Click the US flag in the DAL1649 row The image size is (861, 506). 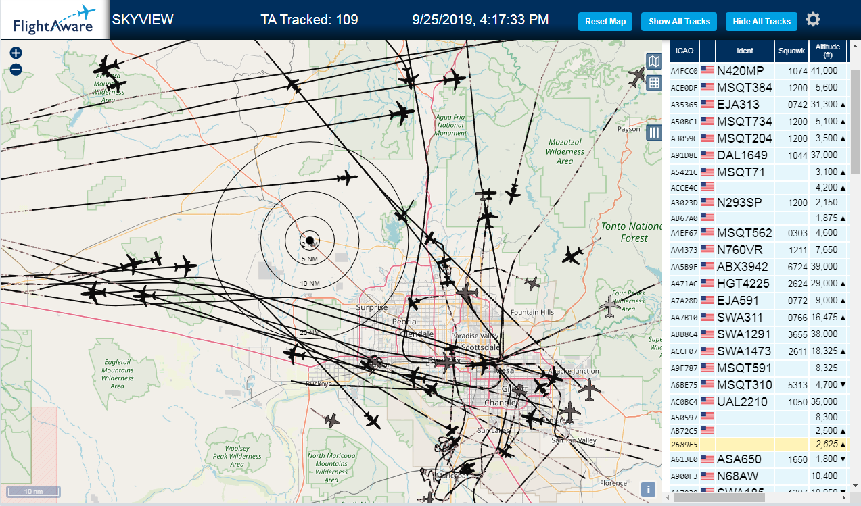pyautogui.click(x=707, y=155)
